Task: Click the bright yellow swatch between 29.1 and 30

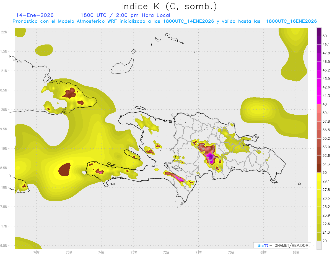Action: pyautogui.click(x=319, y=177)
